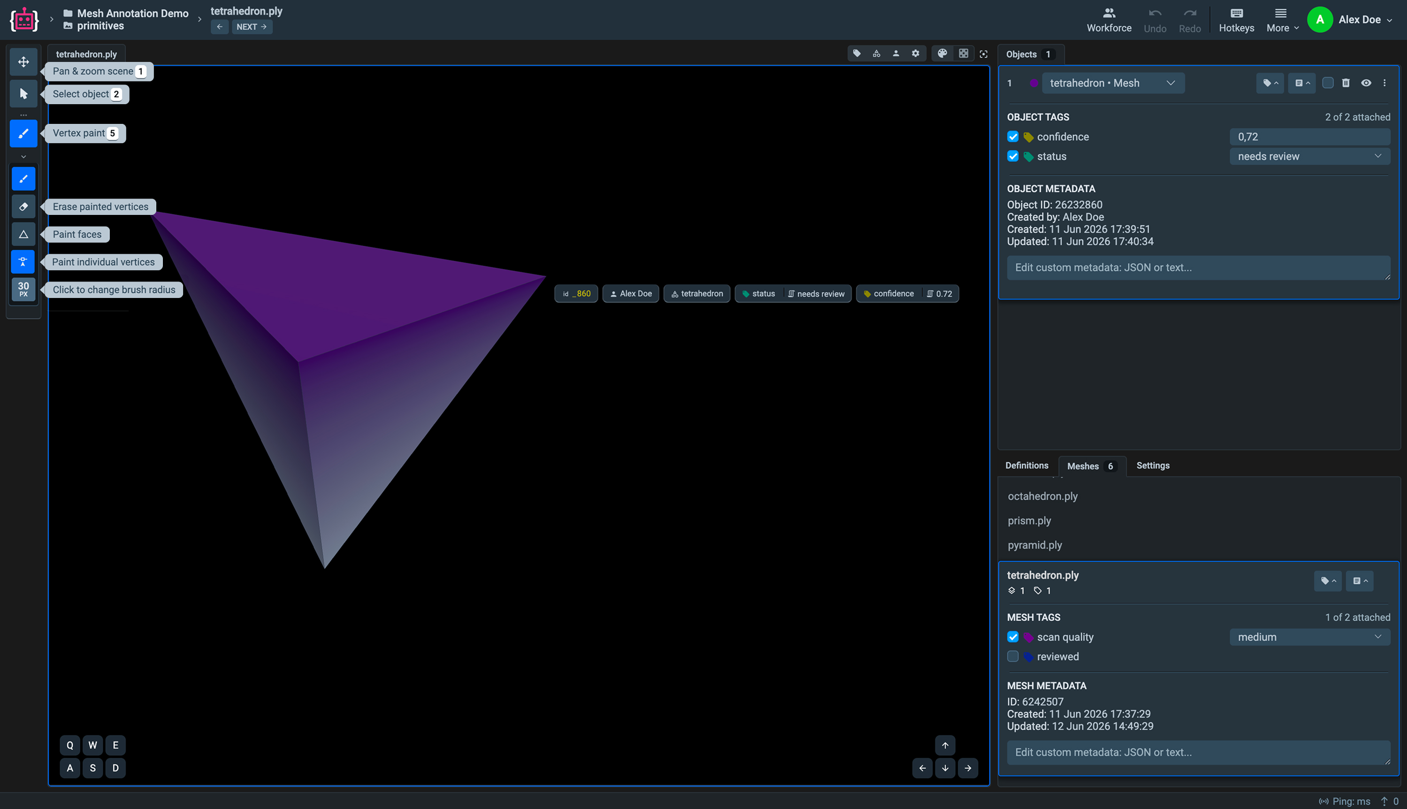Open the Hotkeys reference
Screen dimensions: 1407x809
click(x=1236, y=20)
